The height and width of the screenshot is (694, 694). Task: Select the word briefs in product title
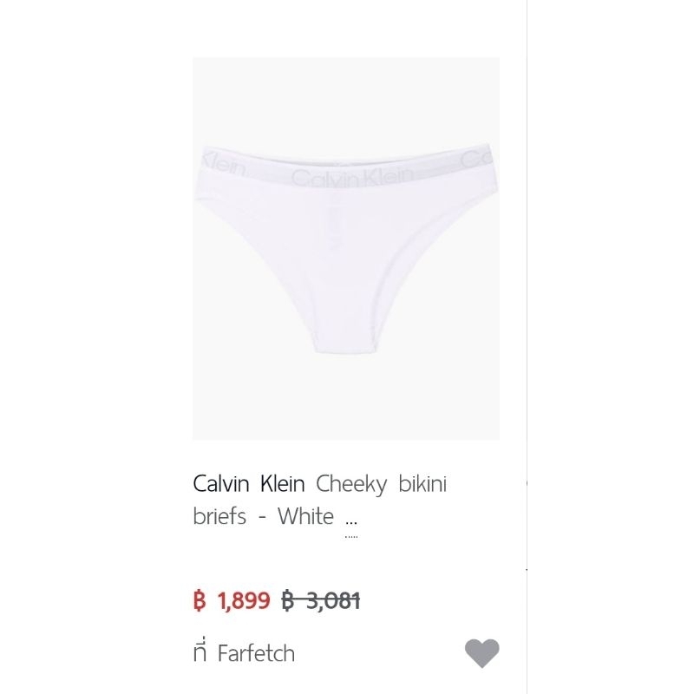(x=219, y=516)
